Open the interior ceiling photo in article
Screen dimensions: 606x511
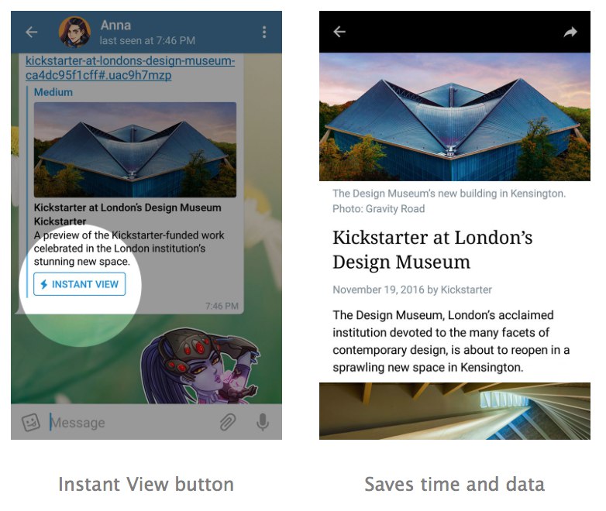tap(454, 411)
